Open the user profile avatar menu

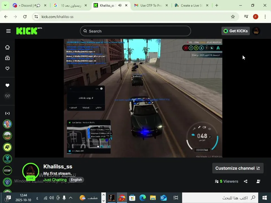click(256, 31)
